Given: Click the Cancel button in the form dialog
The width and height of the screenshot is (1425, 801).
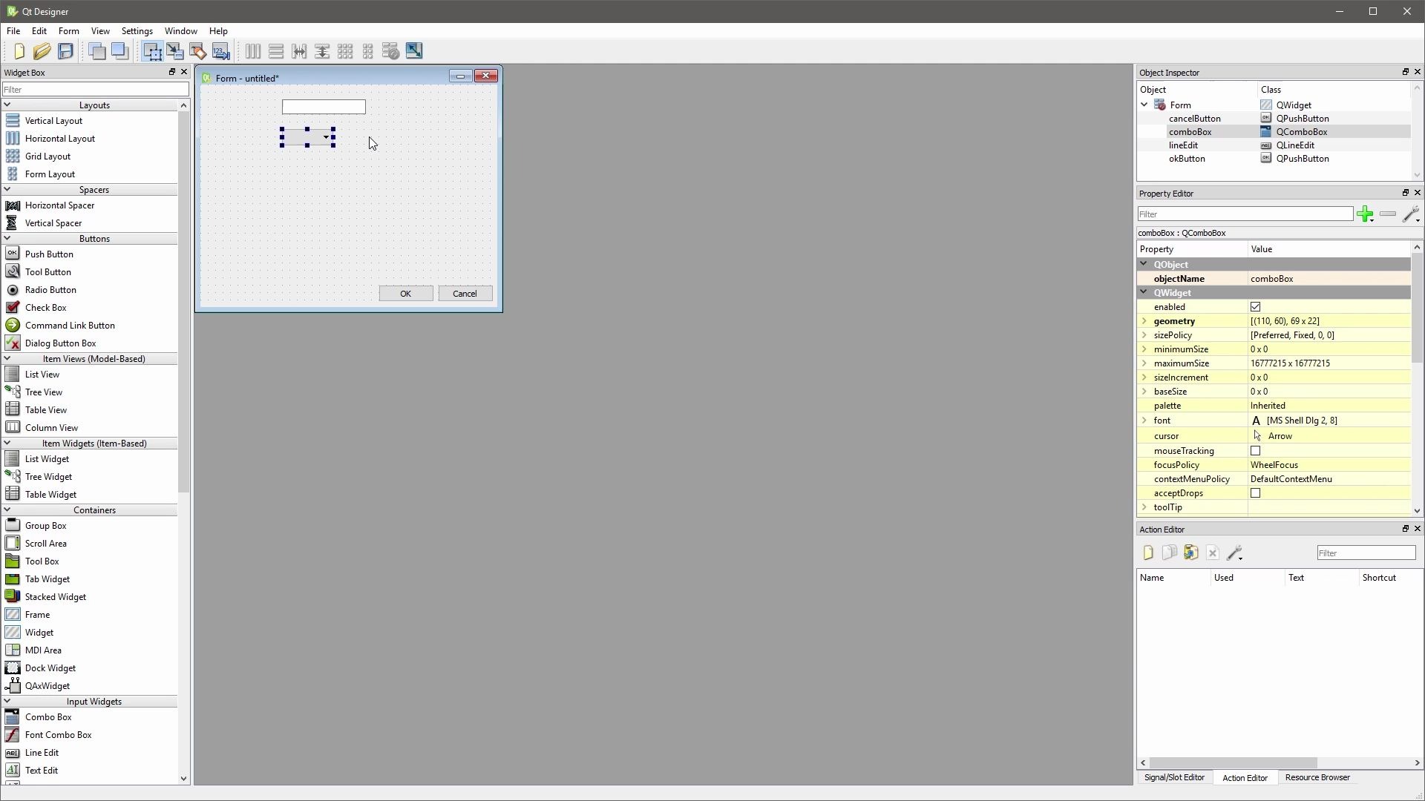Looking at the screenshot, I should pyautogui.click(x=465, y=294).
